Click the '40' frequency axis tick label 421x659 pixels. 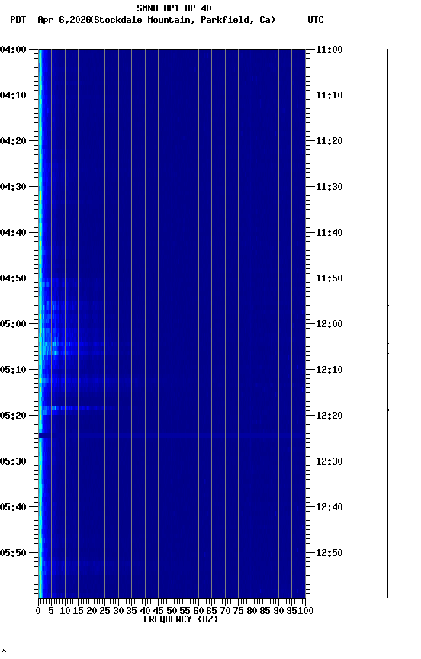click(x=145, y=611)
